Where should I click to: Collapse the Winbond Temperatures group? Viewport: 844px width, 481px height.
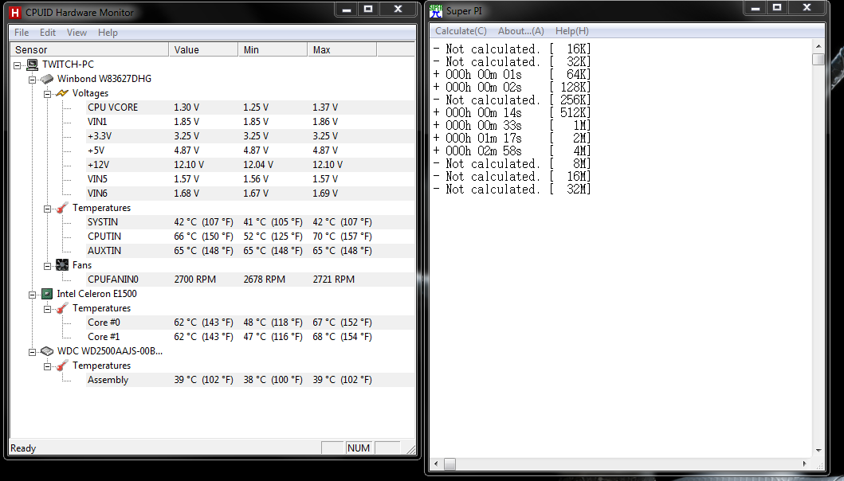(47, 209)
